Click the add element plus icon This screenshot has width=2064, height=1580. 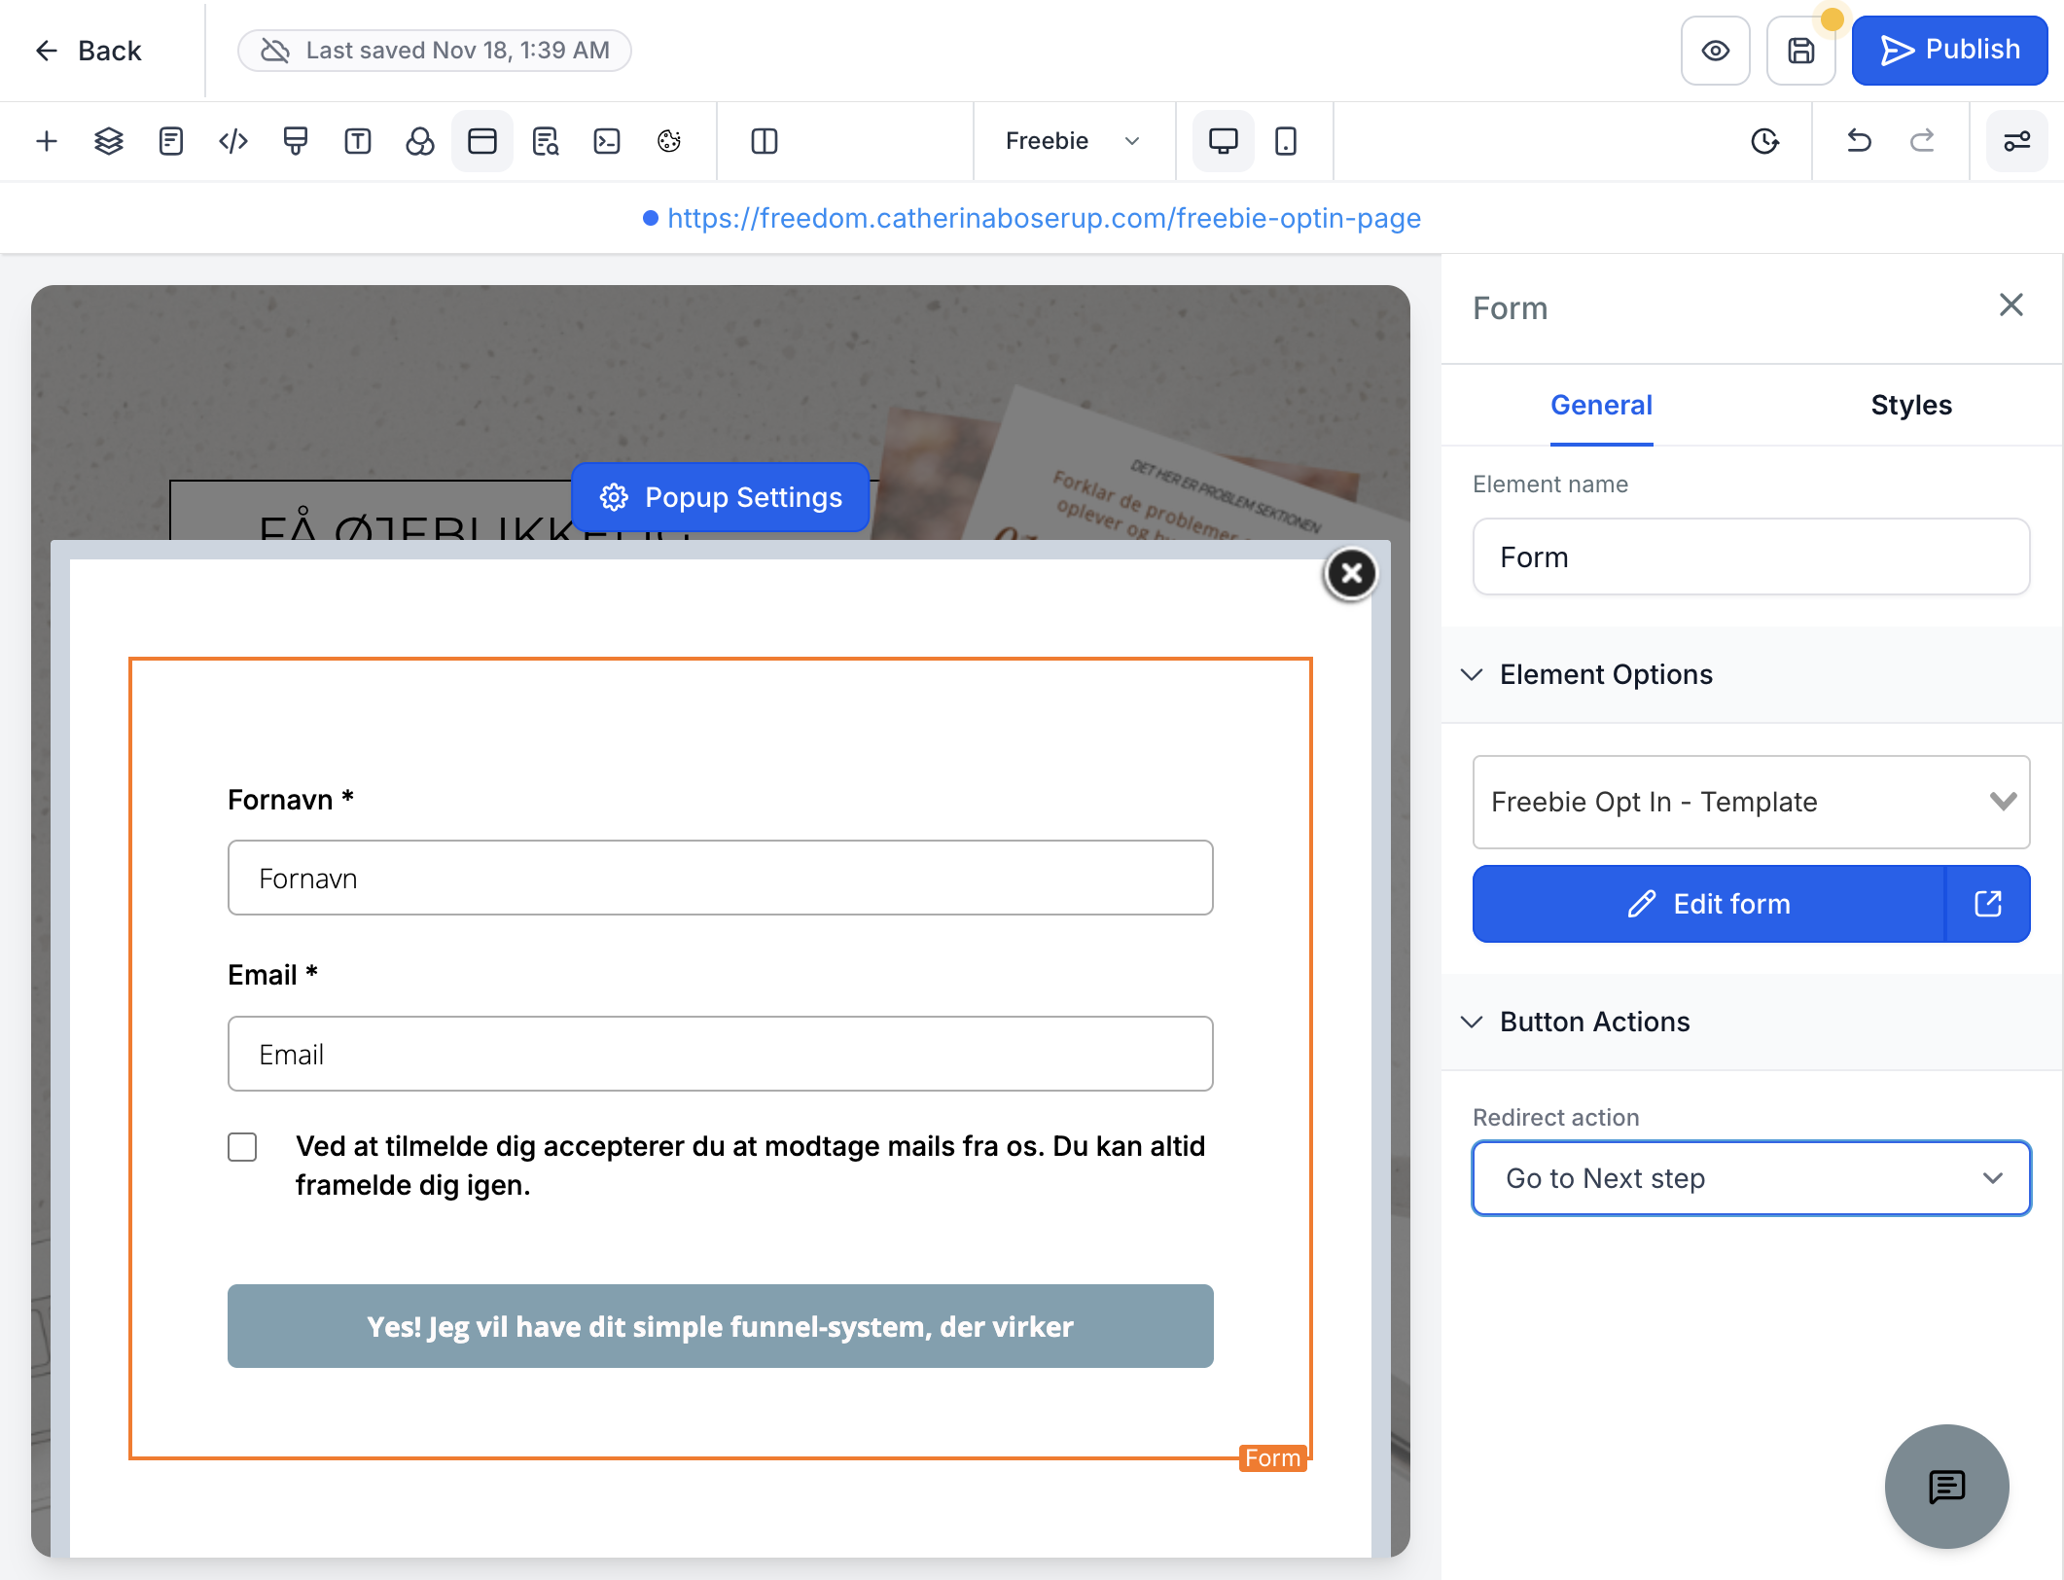(47, 141)
